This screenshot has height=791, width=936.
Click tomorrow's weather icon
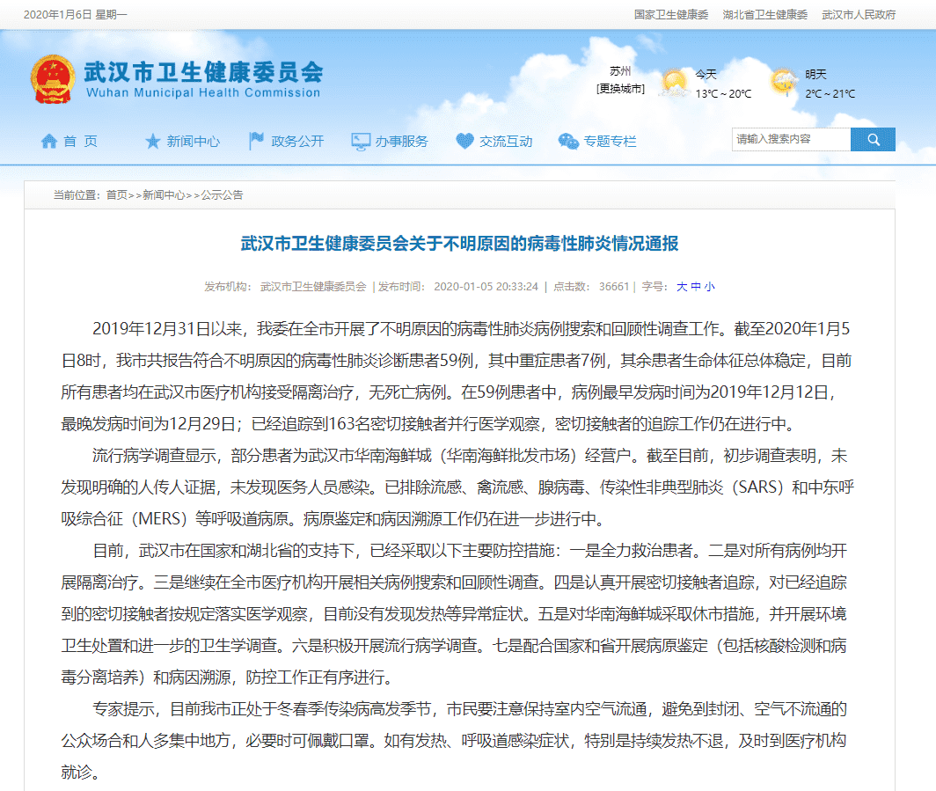coord(785,83)
